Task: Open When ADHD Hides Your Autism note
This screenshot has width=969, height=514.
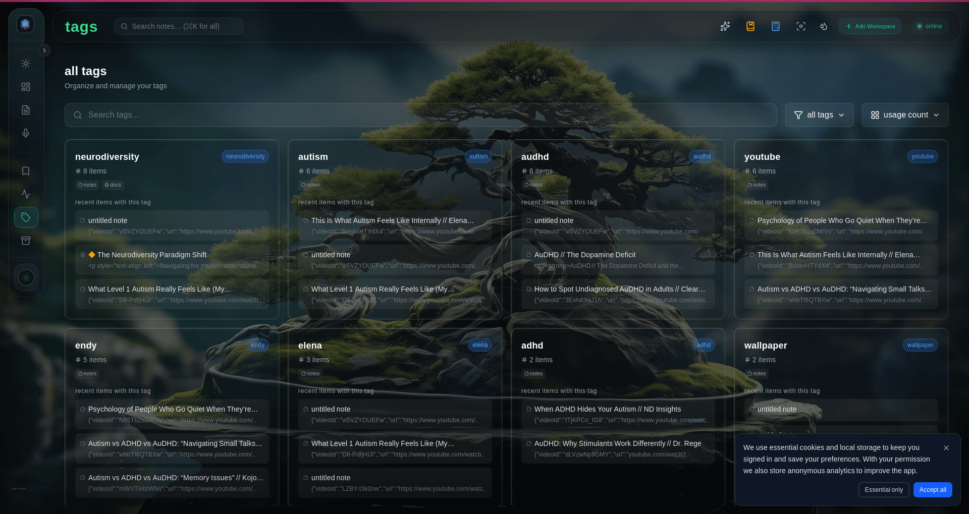Action: [618, 414]
